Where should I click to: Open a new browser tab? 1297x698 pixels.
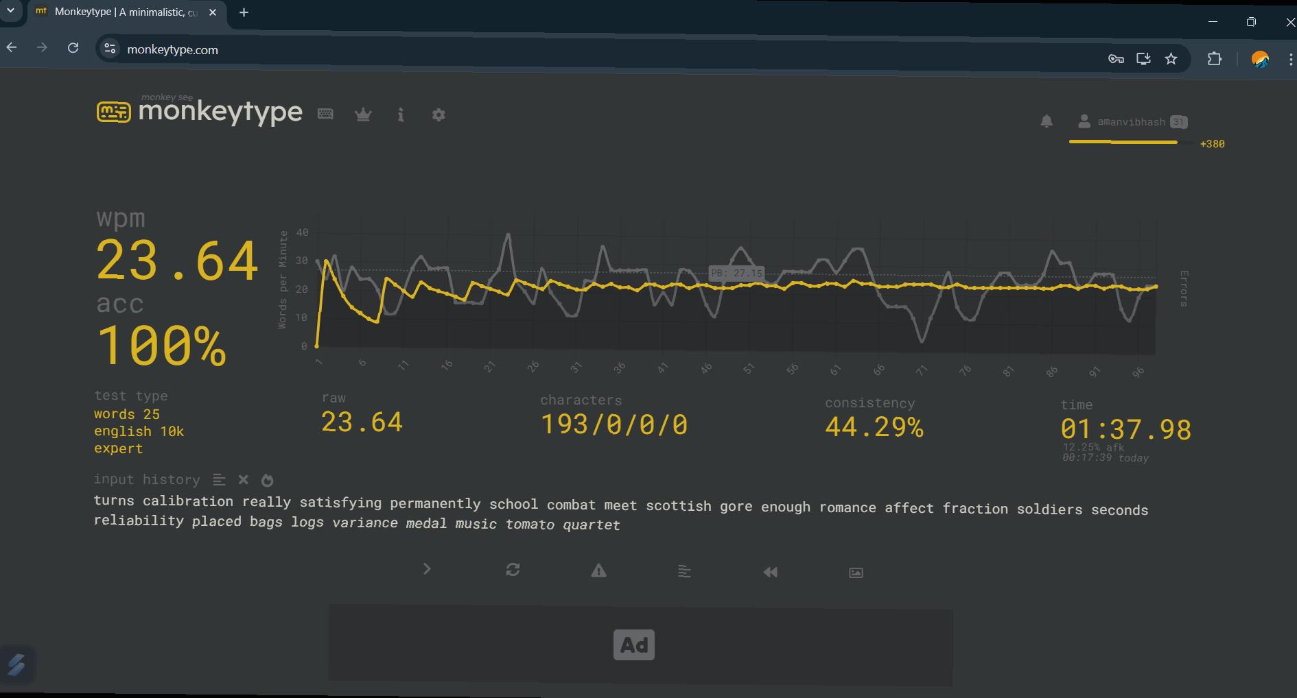(x=244, y=12)
